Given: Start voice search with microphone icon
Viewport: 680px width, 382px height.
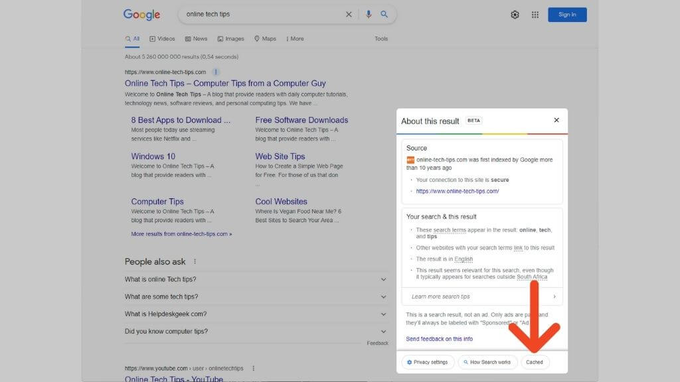Looking at the screenshot, I should point(368,15).
